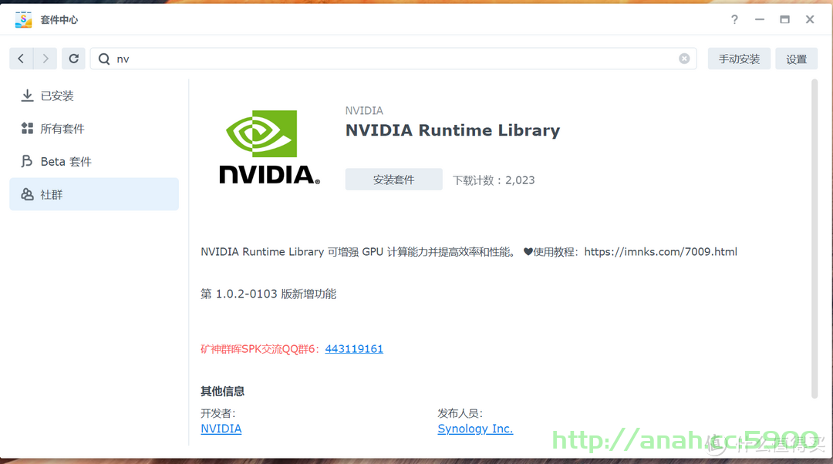Open the Synology Inc. publisher link
This screenshot has height=464, width=833.
coord(475,429)
